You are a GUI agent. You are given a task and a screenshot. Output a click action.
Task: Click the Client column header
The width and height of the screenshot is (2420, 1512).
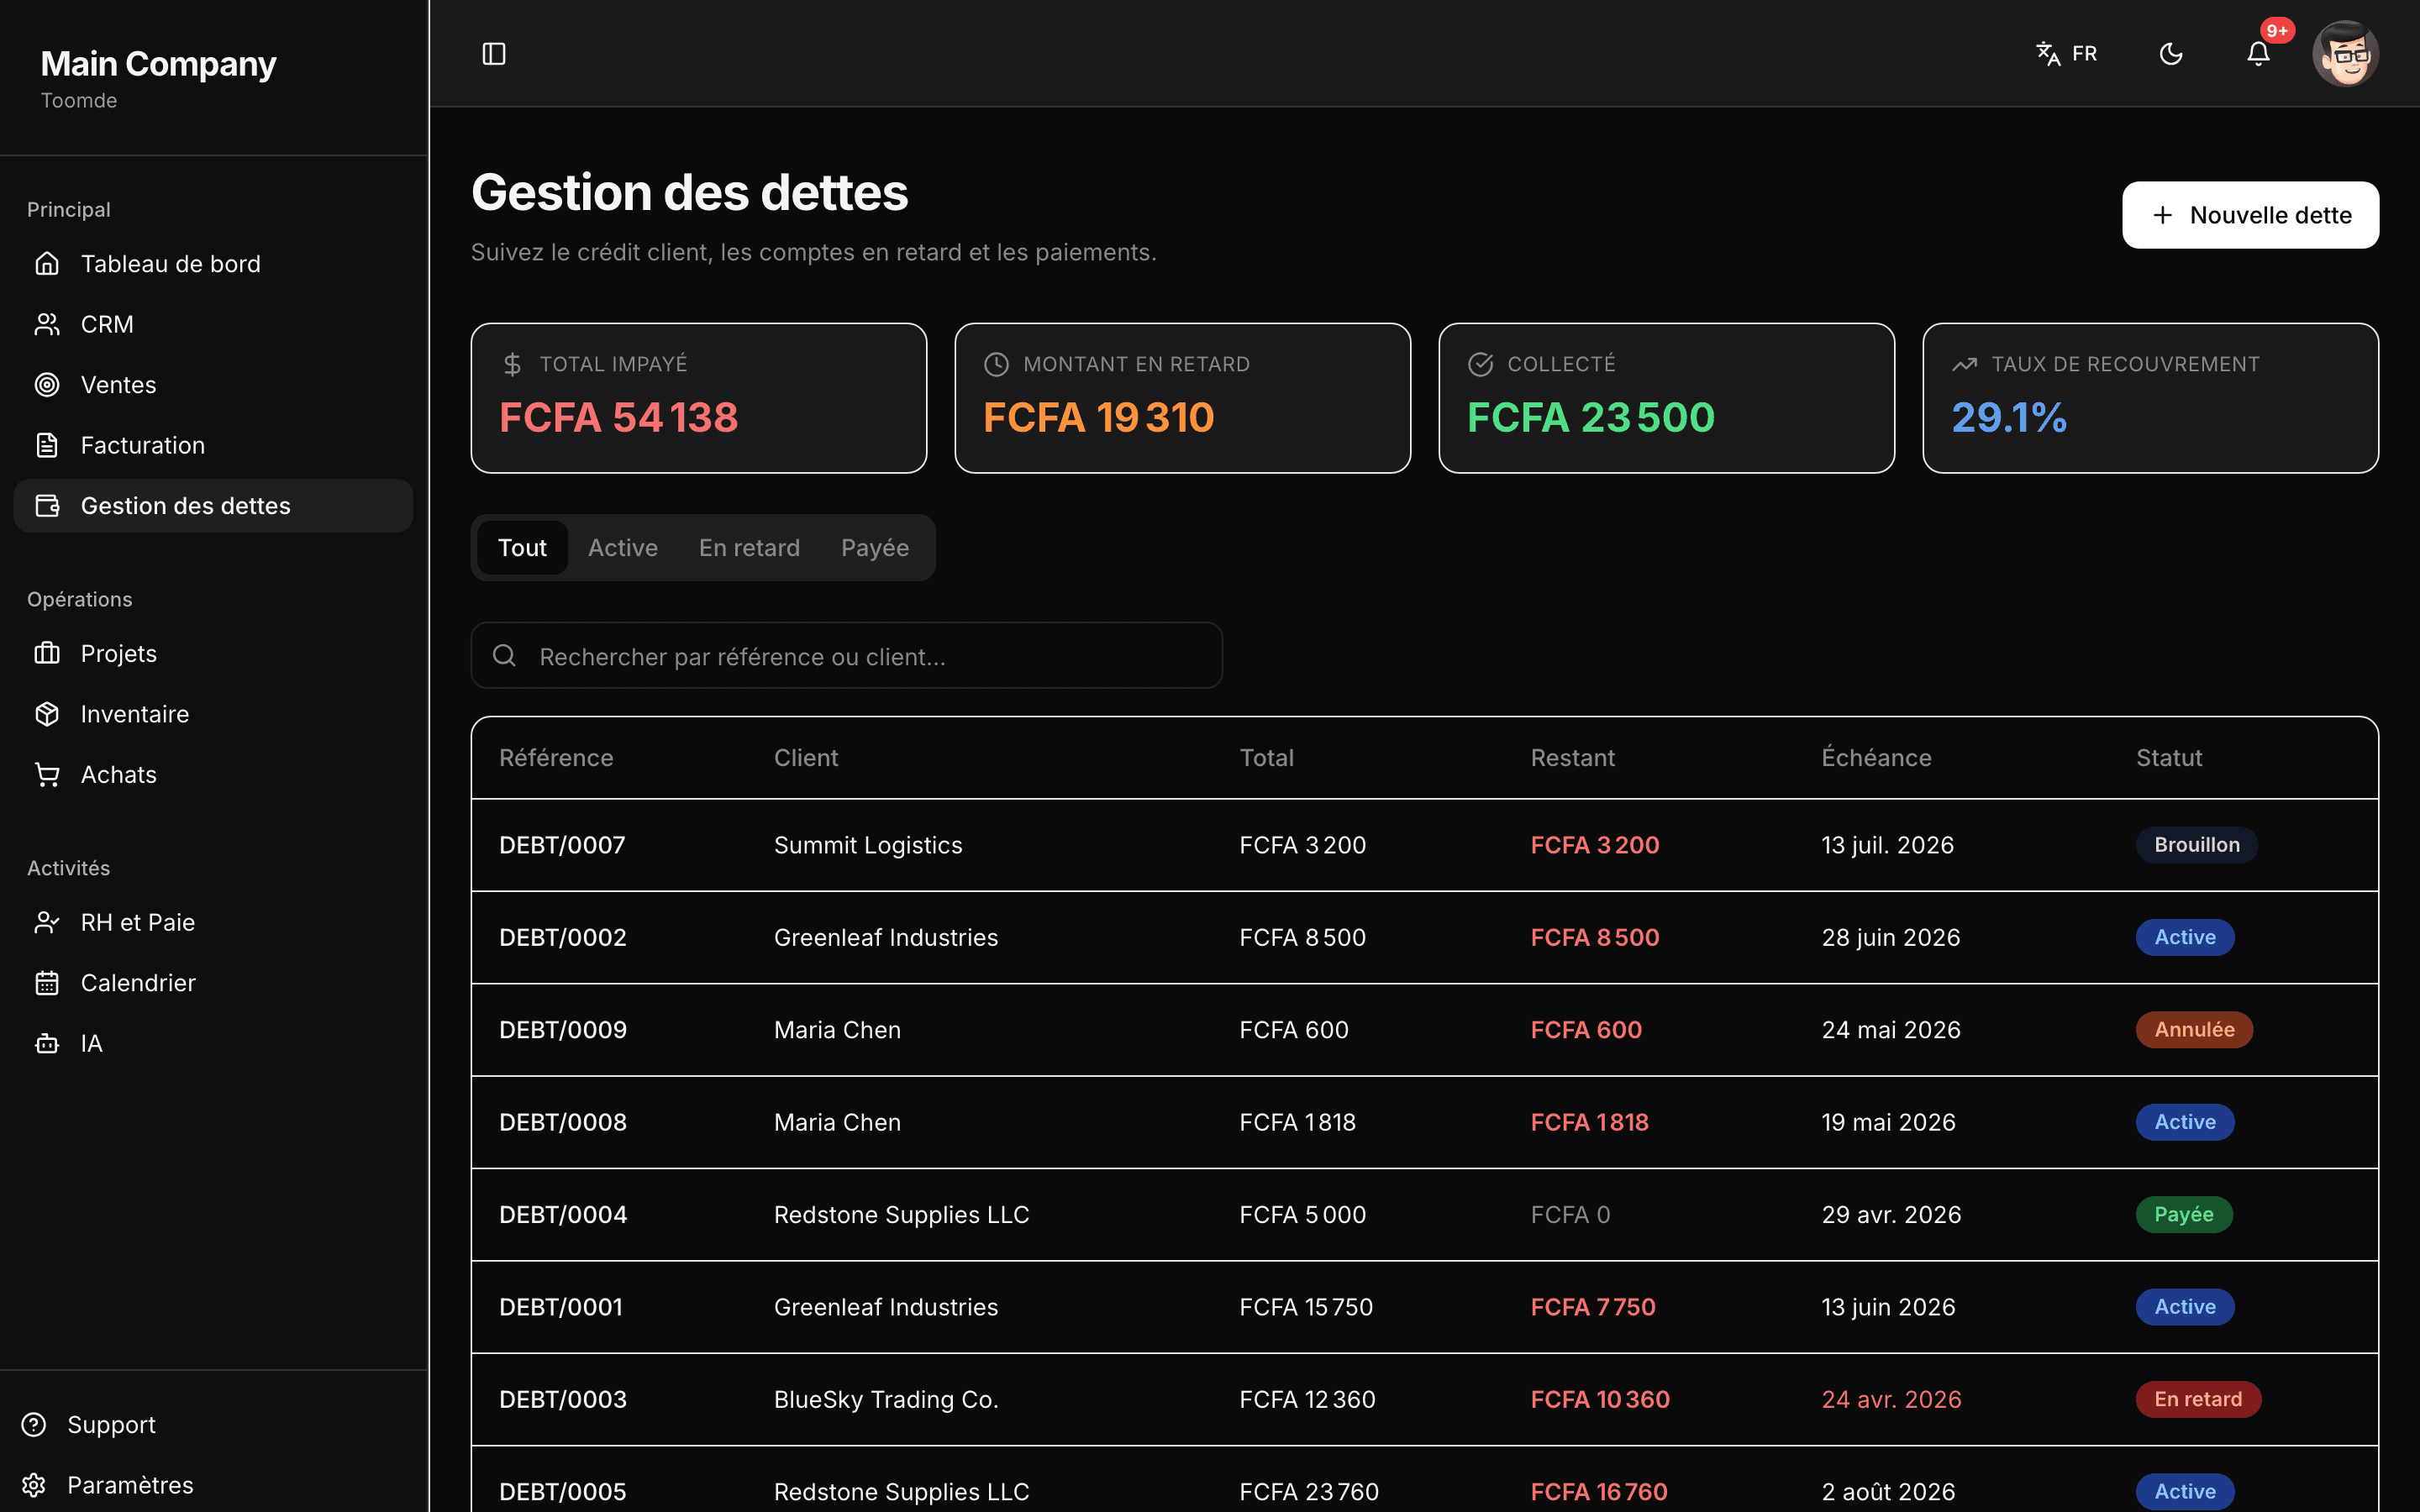tap(806, 758)
